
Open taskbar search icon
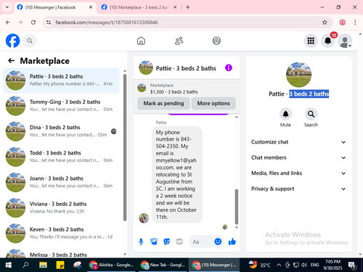[x=25, y=265]
